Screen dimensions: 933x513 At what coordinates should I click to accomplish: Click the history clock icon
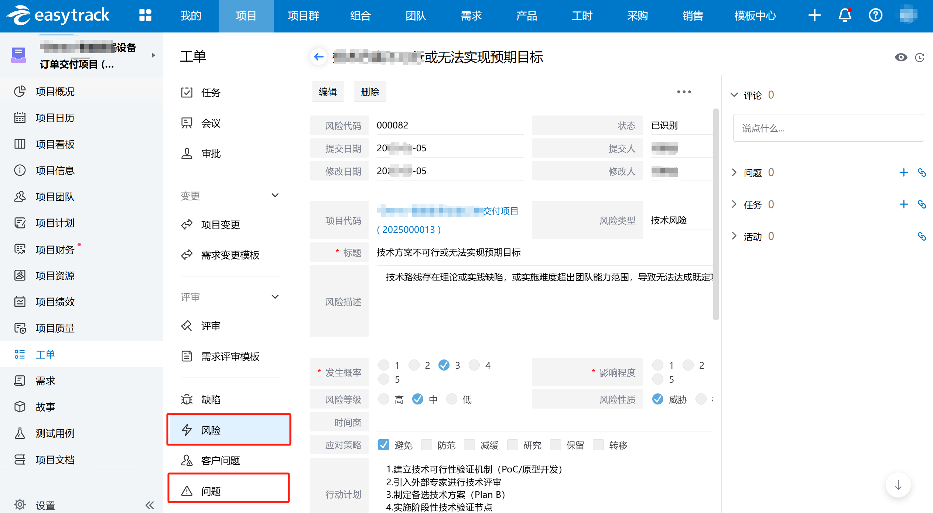920,58
